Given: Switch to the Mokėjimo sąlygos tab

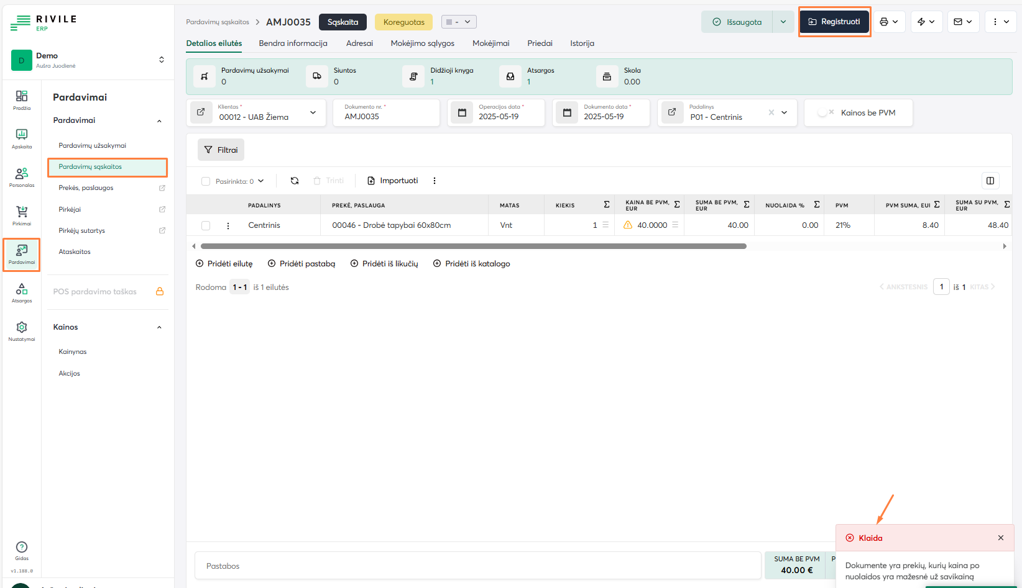Looking at the screenshot, I should [x=422, y=43].
